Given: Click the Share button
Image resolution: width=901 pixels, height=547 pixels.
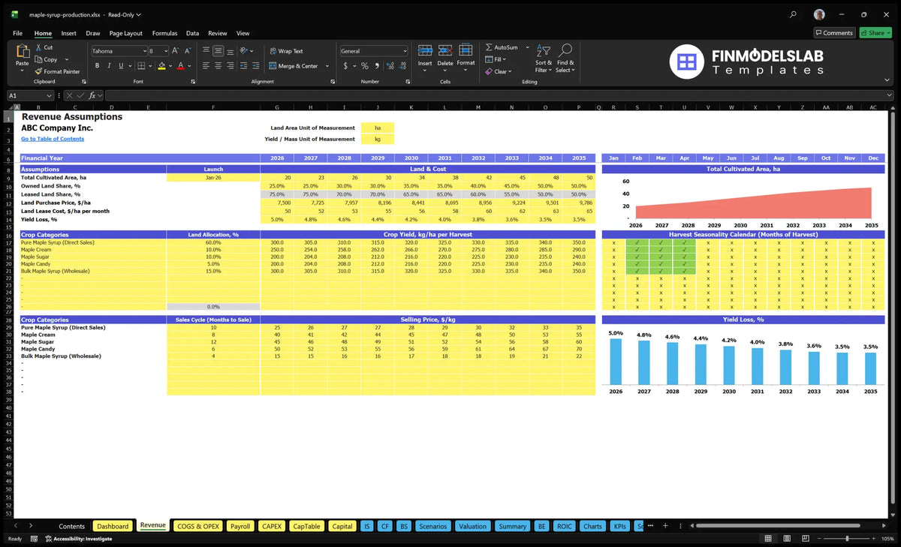Looking at the screenshot, I should (875, 33).
